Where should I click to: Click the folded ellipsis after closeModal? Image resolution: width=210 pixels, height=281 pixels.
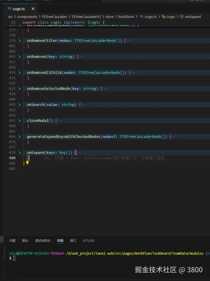pyautogui.click(x=60, y=120)
